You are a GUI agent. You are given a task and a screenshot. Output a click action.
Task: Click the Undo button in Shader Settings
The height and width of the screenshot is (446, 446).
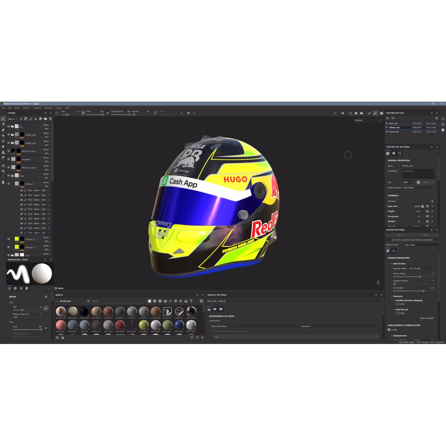tap(399, 235)
